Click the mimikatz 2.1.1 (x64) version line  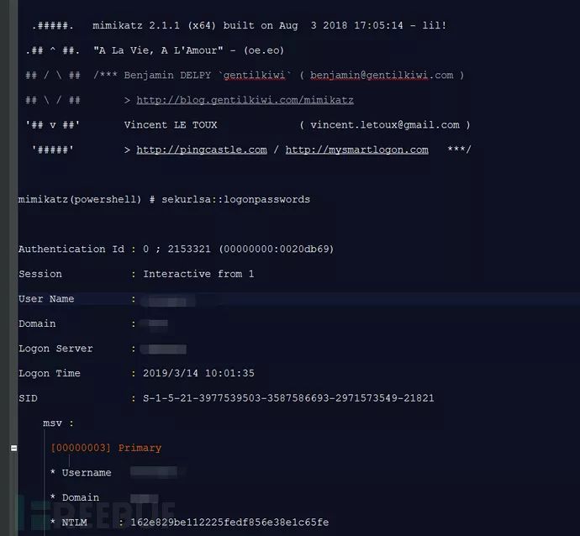[269, 25]
